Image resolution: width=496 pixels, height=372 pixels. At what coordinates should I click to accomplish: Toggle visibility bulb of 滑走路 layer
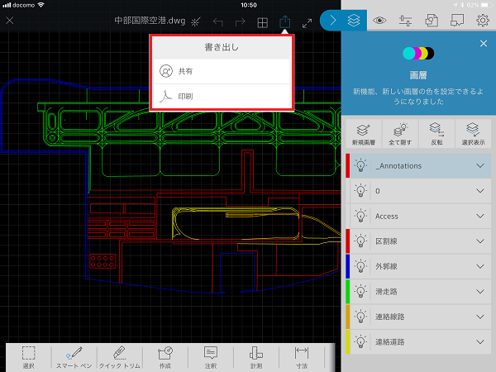click(360, 291)
